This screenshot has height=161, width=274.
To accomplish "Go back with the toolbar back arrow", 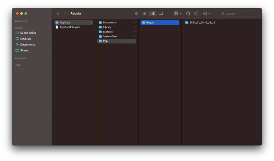I will 58,13.
